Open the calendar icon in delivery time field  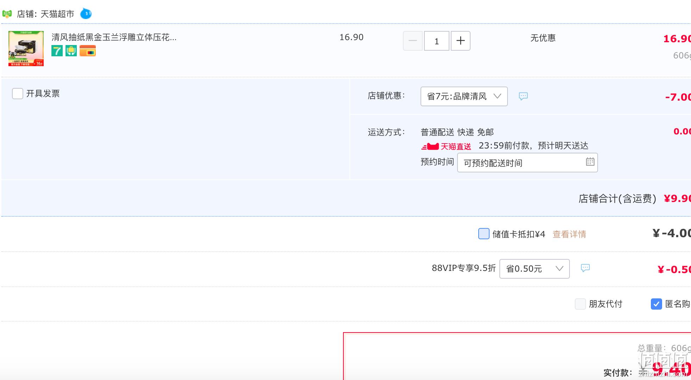point(590,162)
